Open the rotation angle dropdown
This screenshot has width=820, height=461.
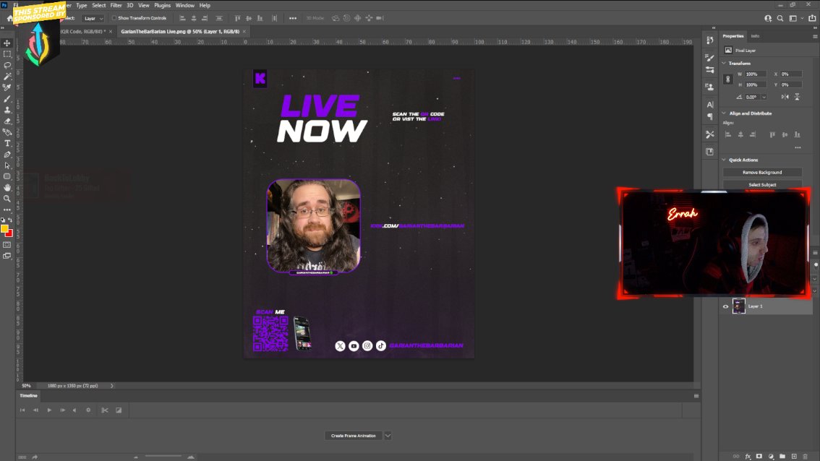pyautogui.click(x=764, y=97)
